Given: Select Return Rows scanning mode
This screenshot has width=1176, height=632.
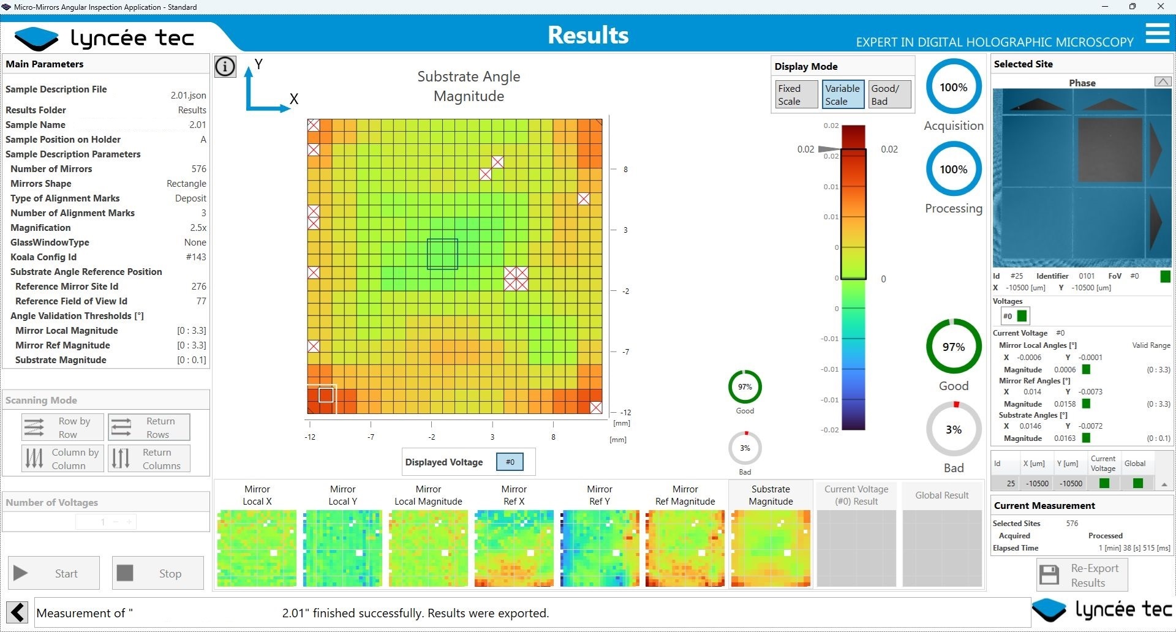Looking at the screenshot, I should (x=149, y=427).
